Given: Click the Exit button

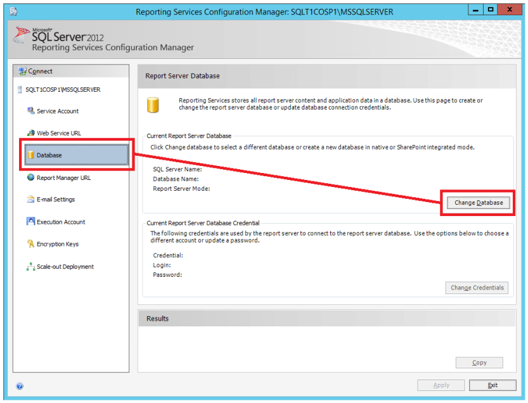Looking at the screenshot, I should pyautogui.click(x=493, y=385).
